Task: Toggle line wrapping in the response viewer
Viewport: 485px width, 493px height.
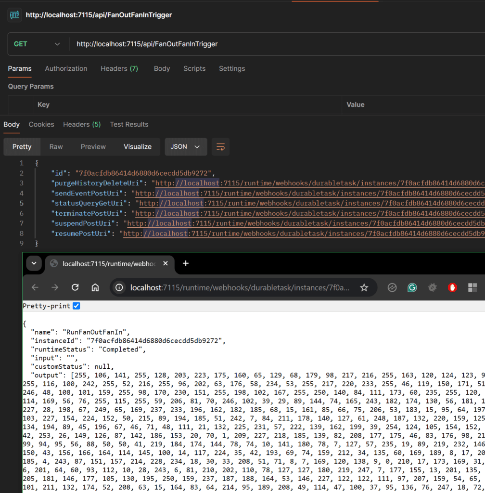Action: [x=220, y=147]
